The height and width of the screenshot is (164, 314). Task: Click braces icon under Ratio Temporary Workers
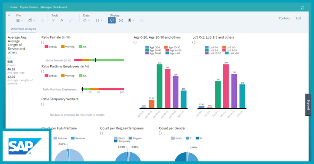43,104
